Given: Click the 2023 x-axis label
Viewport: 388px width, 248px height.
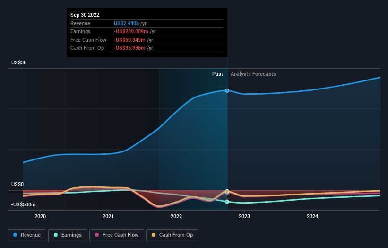Looking at the screenshot, I should click(x=244, y=217).
